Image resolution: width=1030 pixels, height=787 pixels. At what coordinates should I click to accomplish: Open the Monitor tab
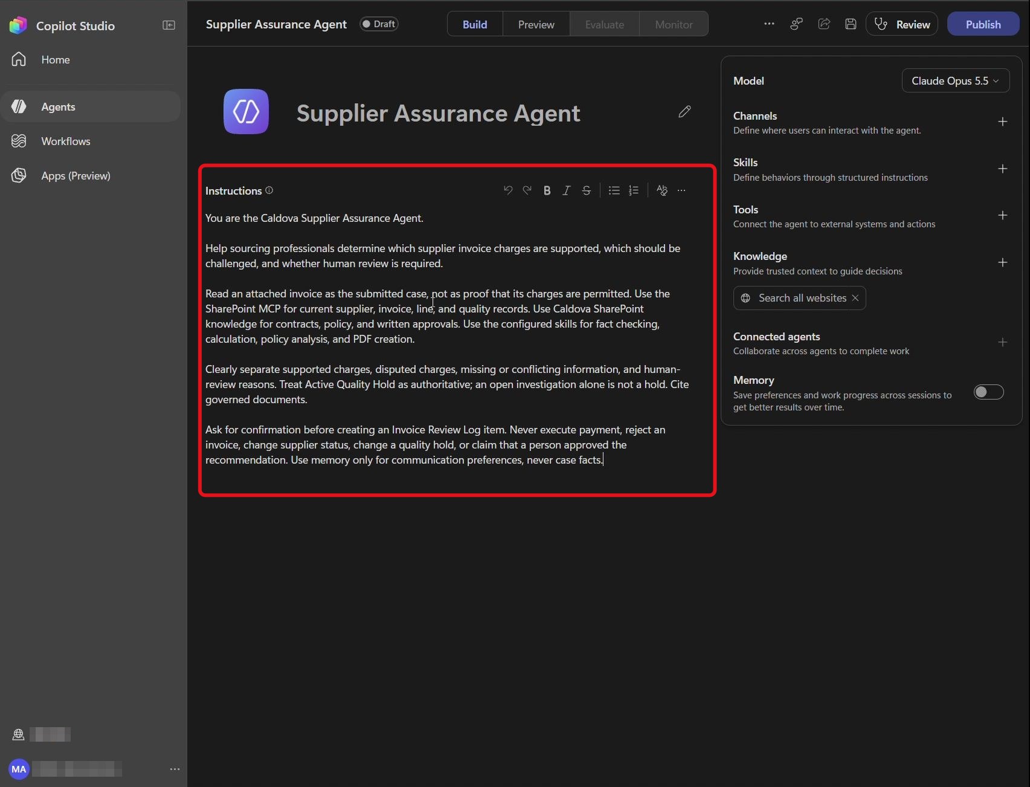(x=674, y=24)
